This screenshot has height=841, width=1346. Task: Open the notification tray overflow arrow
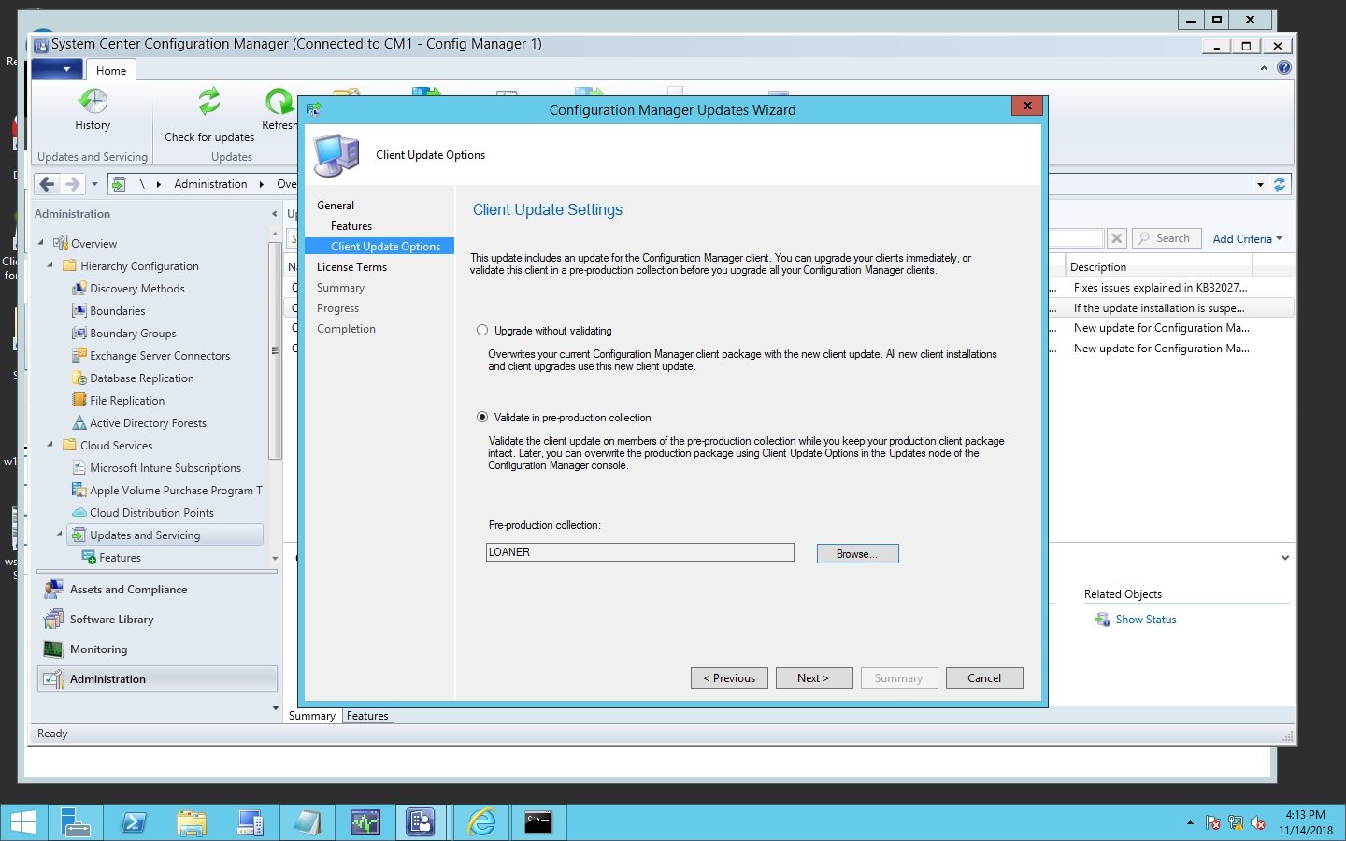[1190, 823]
